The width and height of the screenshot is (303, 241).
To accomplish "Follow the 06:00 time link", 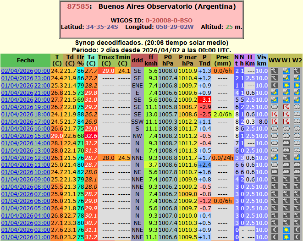I will tap(42, 201).
